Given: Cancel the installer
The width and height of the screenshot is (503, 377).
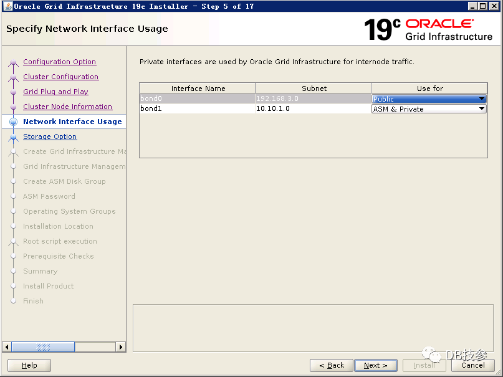Looking at the screenshot, I should (473, 365).
